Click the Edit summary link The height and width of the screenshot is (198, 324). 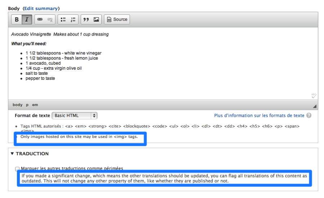pos(41,8)
